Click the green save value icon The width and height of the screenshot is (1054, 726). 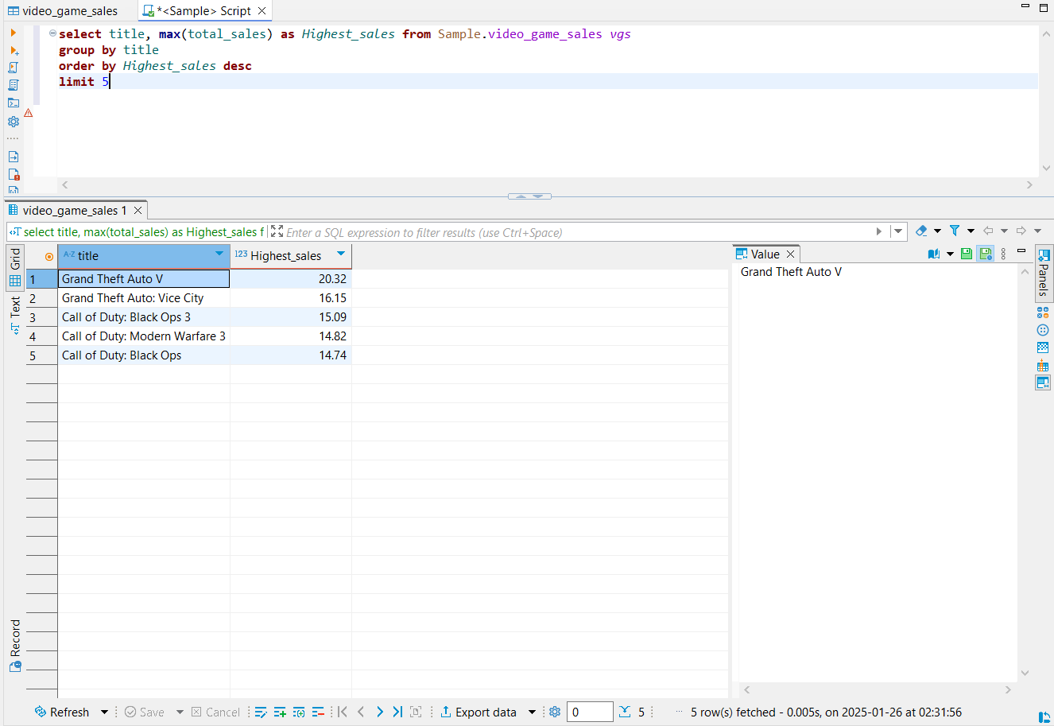[967, 254]
